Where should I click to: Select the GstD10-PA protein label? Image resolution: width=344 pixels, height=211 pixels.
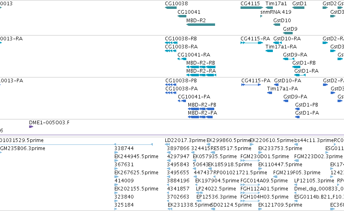pos(288,81)
